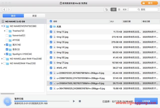The width and height of the screenshot is (160, 108).
Task: Sort by the 名称 column header
Action: pyautogui.click(x=55, y=21)
